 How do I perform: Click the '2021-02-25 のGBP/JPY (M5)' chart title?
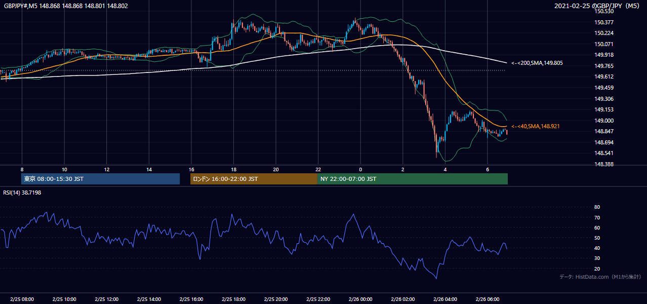click(x=598, y=6)
